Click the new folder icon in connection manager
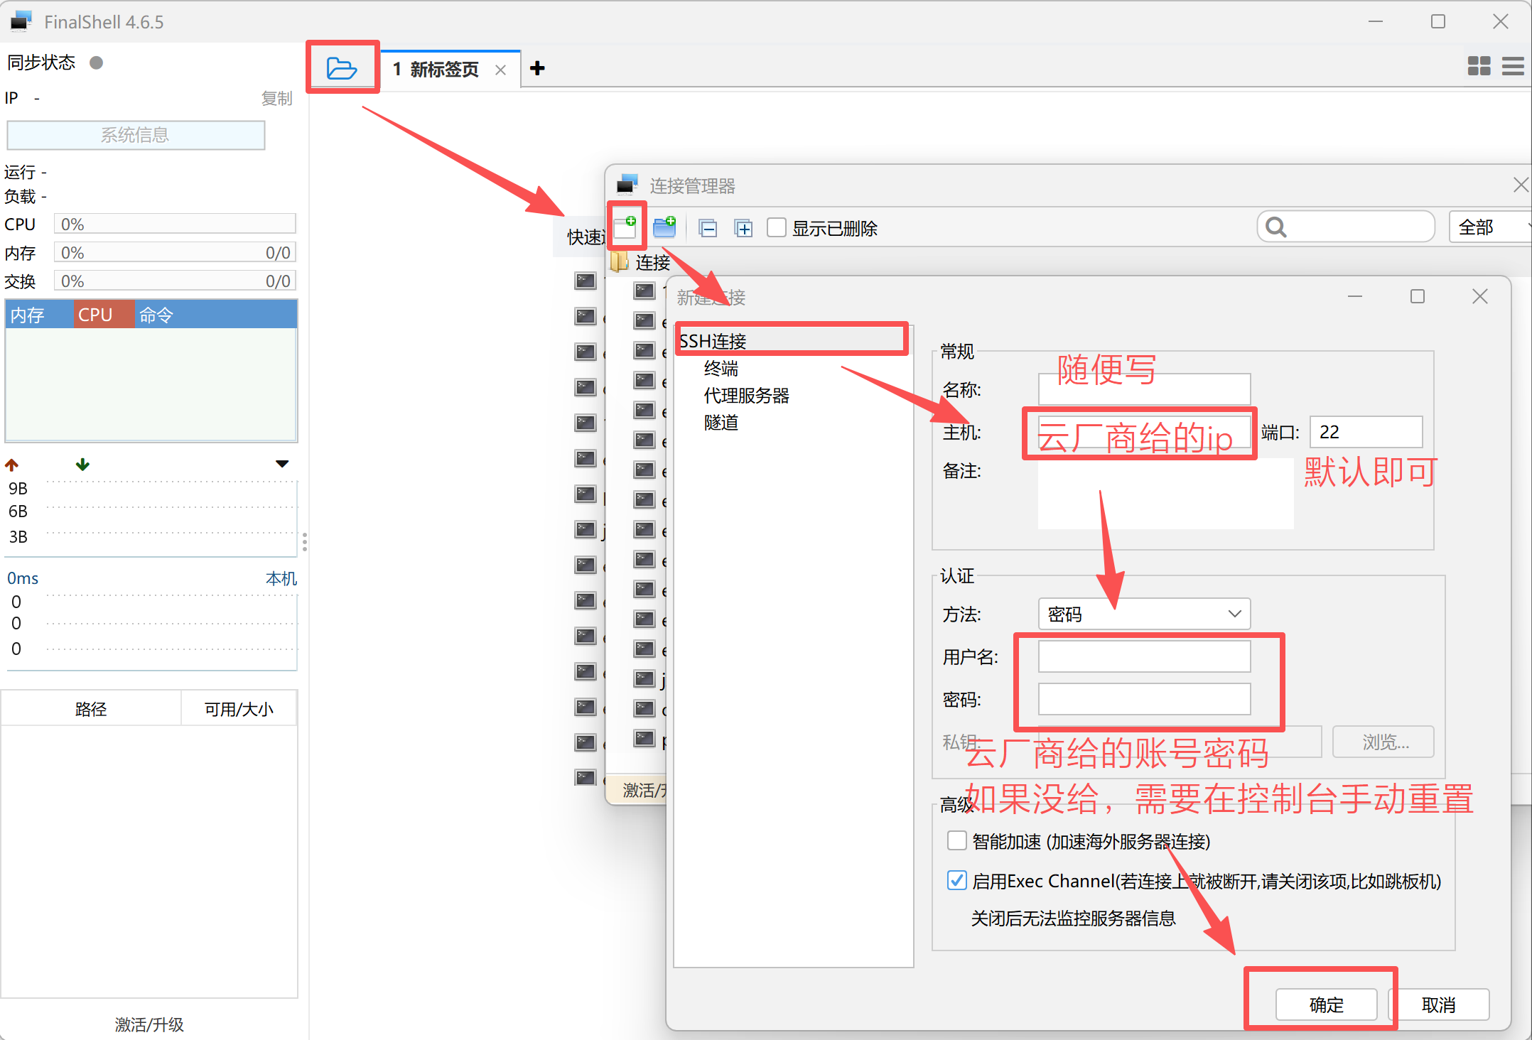The height and width of the screenshot is (1040, 1532). (664, 227)
